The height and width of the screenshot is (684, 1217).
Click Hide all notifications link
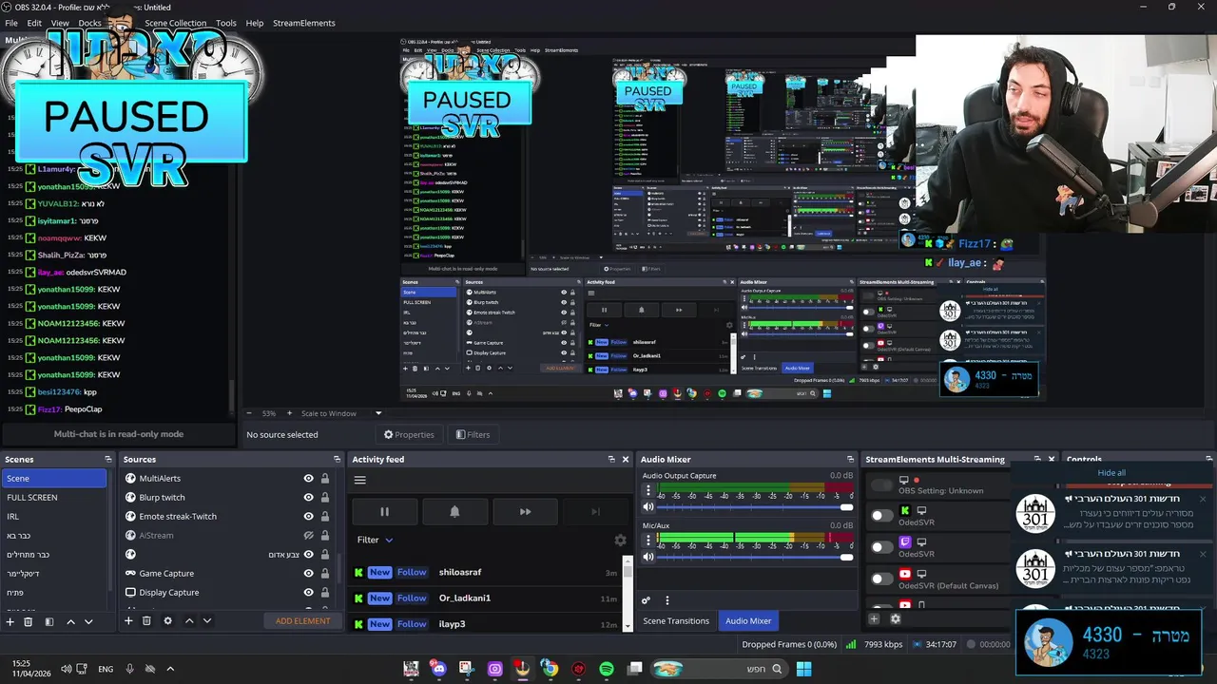coord(1111,473)
